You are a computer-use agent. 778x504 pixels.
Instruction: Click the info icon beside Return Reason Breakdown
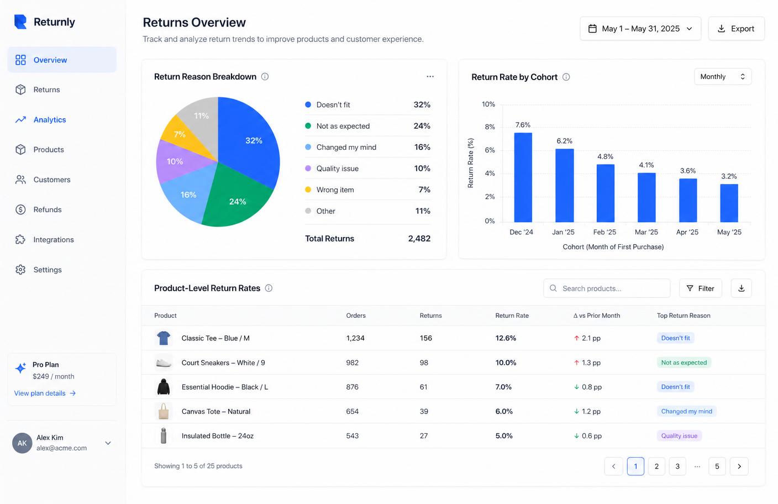point(265,76)
